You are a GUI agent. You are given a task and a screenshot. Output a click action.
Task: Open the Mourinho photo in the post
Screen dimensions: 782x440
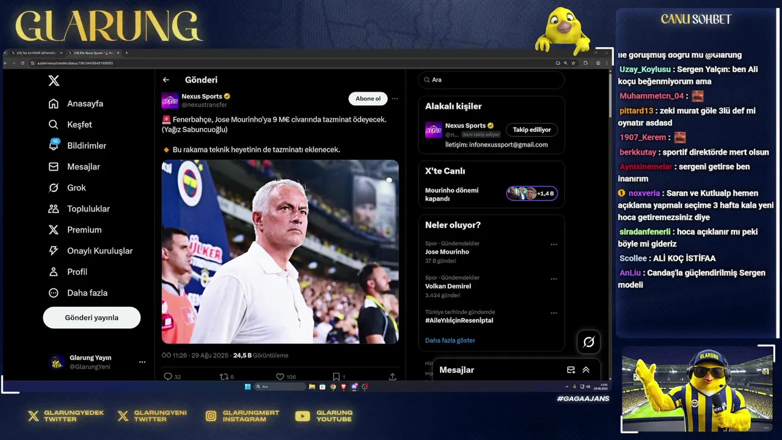tap(280, 252)
